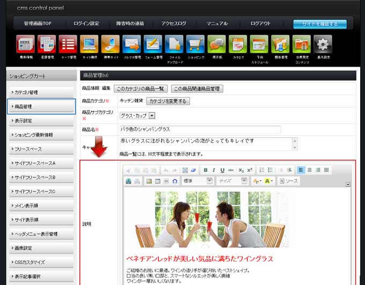Toggle italic formatting in editor
The image size is (365, 285).
tap(214, 170)
